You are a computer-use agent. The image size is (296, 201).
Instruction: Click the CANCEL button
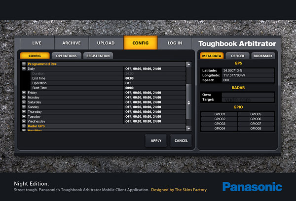pyautogui.click(x=181, y=141)
